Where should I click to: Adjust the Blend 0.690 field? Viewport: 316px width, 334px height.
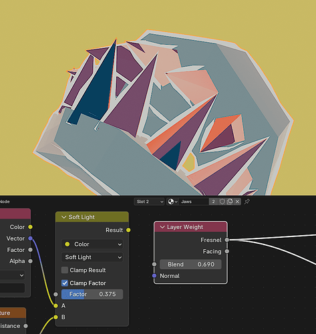[190, 265]
